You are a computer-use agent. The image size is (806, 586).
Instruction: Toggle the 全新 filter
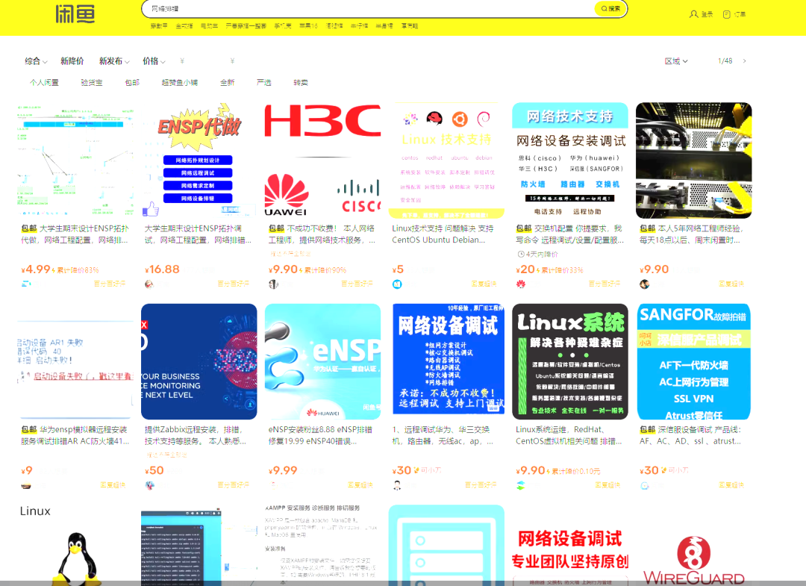227,83
